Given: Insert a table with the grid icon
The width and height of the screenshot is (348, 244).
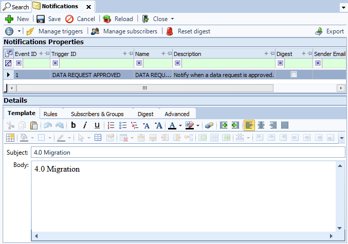Looking at the screenshot, I should pos(10,138).
